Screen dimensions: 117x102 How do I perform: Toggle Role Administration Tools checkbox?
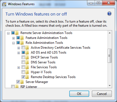click(x=18, y=42)
